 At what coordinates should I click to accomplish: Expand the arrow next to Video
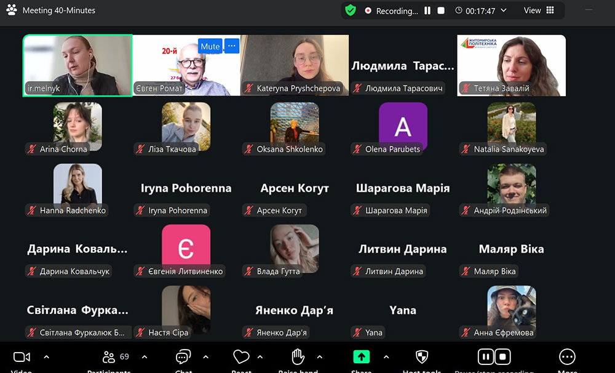click(46, 357)
